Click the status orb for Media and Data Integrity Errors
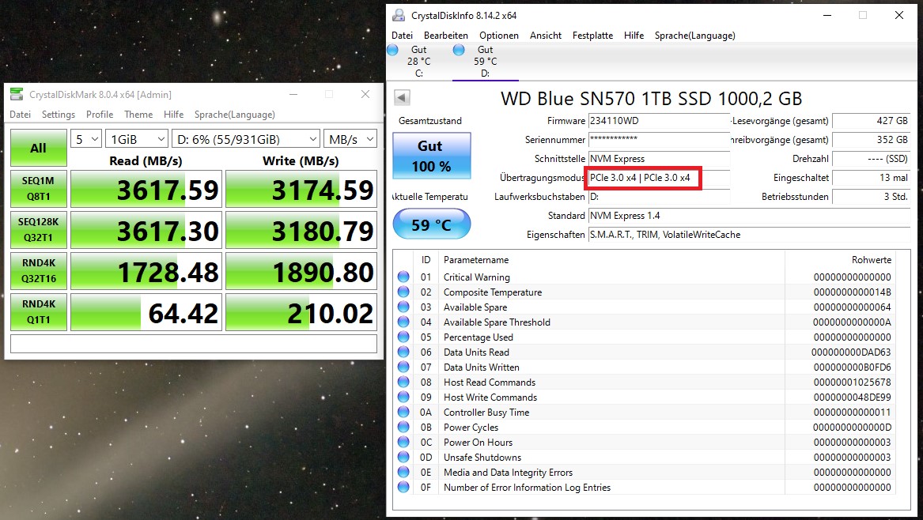This screenshot has width=923, height=520. tap(403, 472)
